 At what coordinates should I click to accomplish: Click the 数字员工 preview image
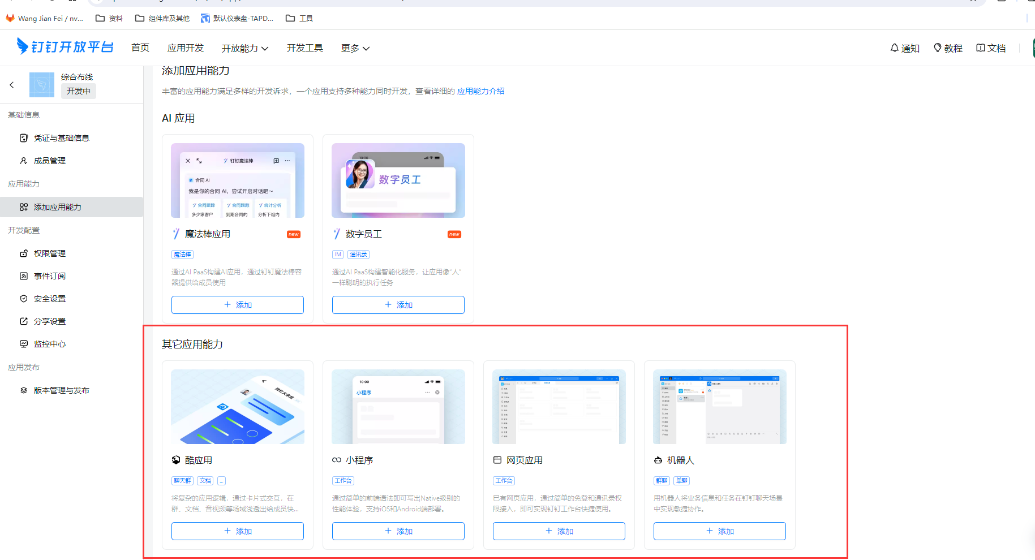[x=398, y=180]
